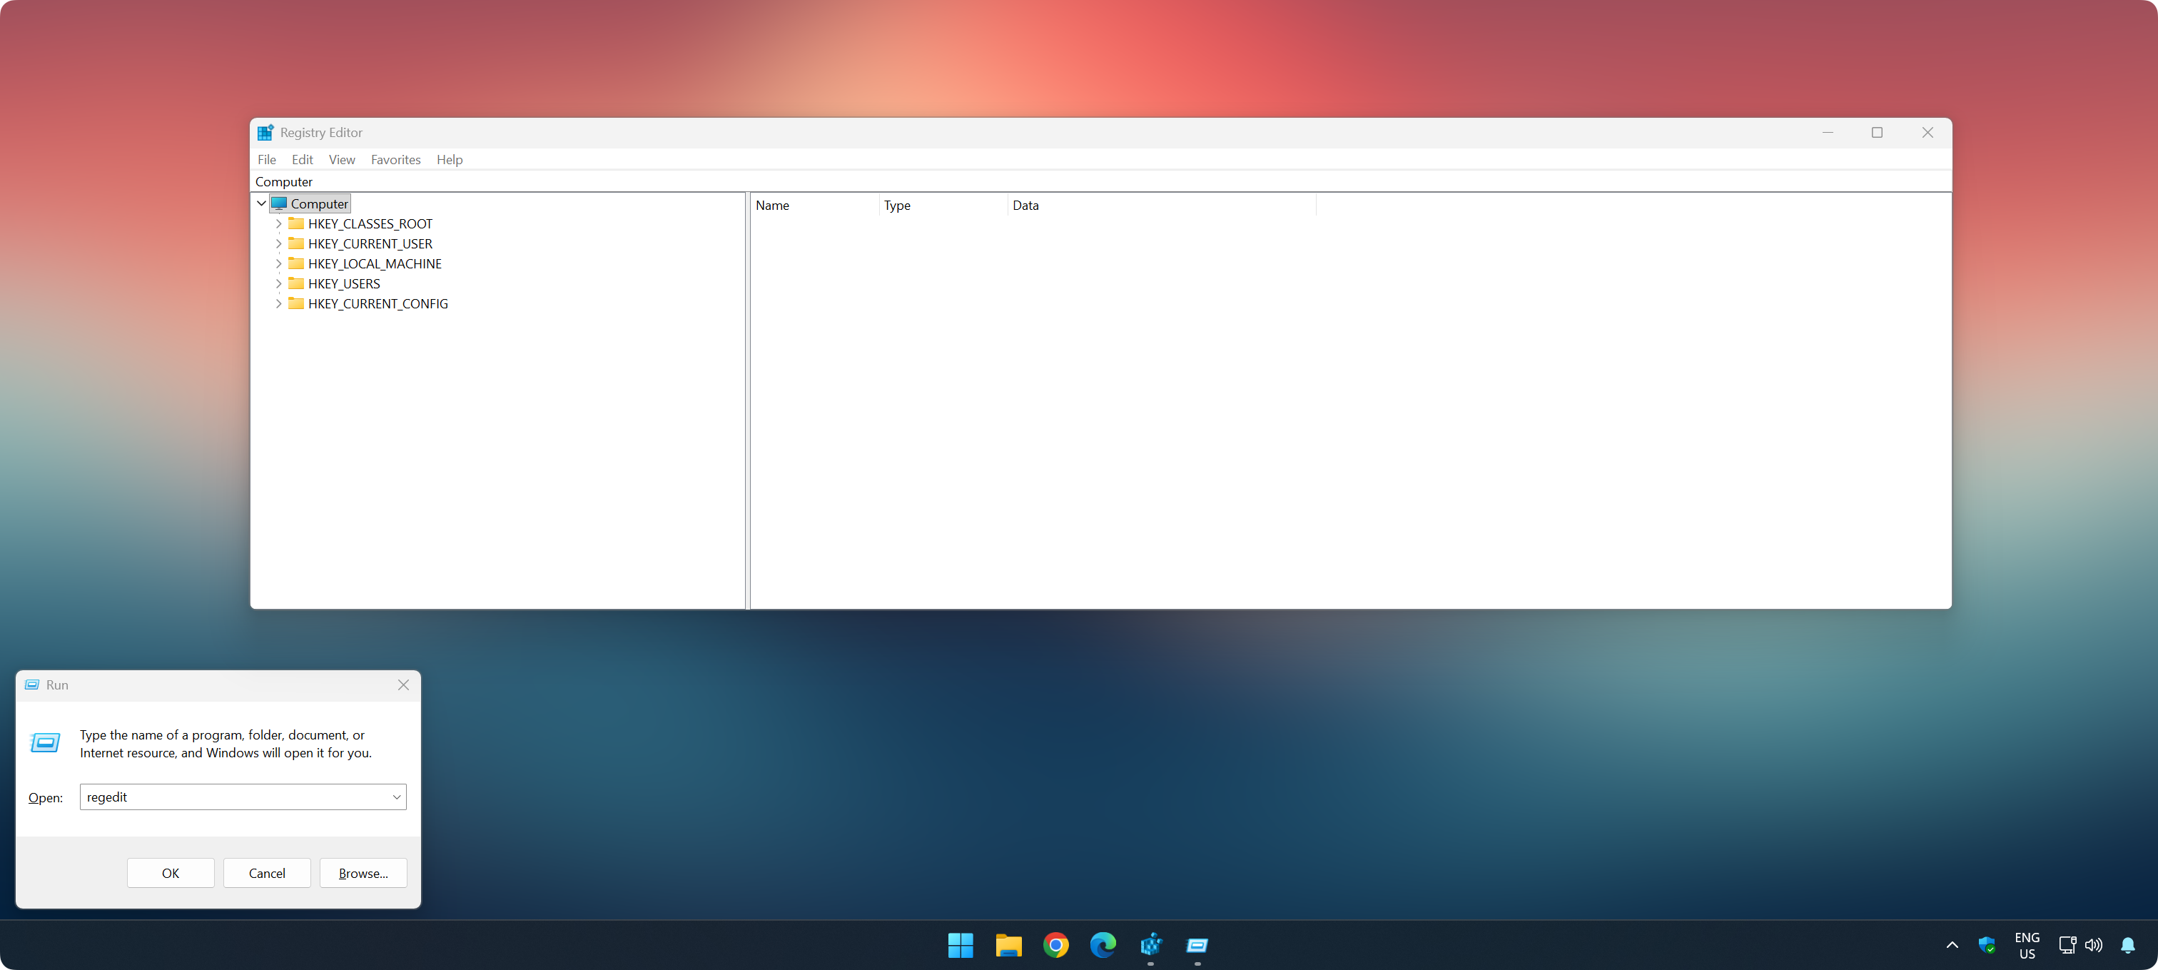
Task: Open the Run dialog's Open dropdown arrow
Action: (x=396, y=797)
